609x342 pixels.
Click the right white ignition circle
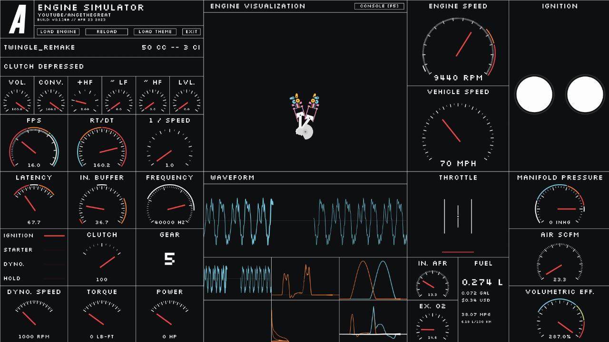click(x=585, y=95)
